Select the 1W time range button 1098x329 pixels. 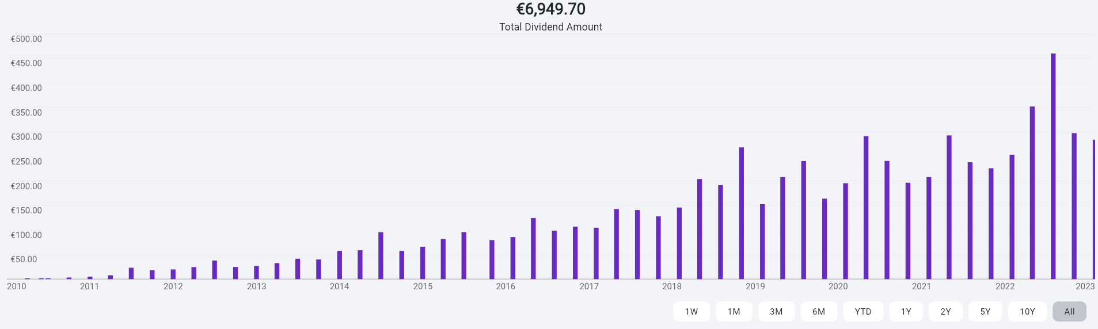pos(692,312)
